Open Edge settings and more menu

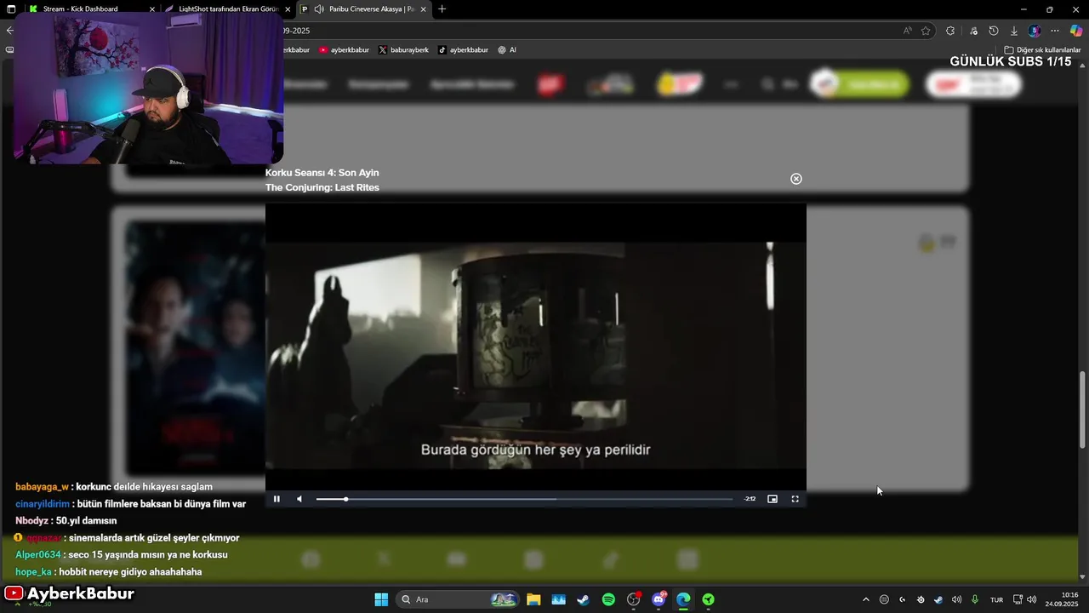coord(1055,31)
